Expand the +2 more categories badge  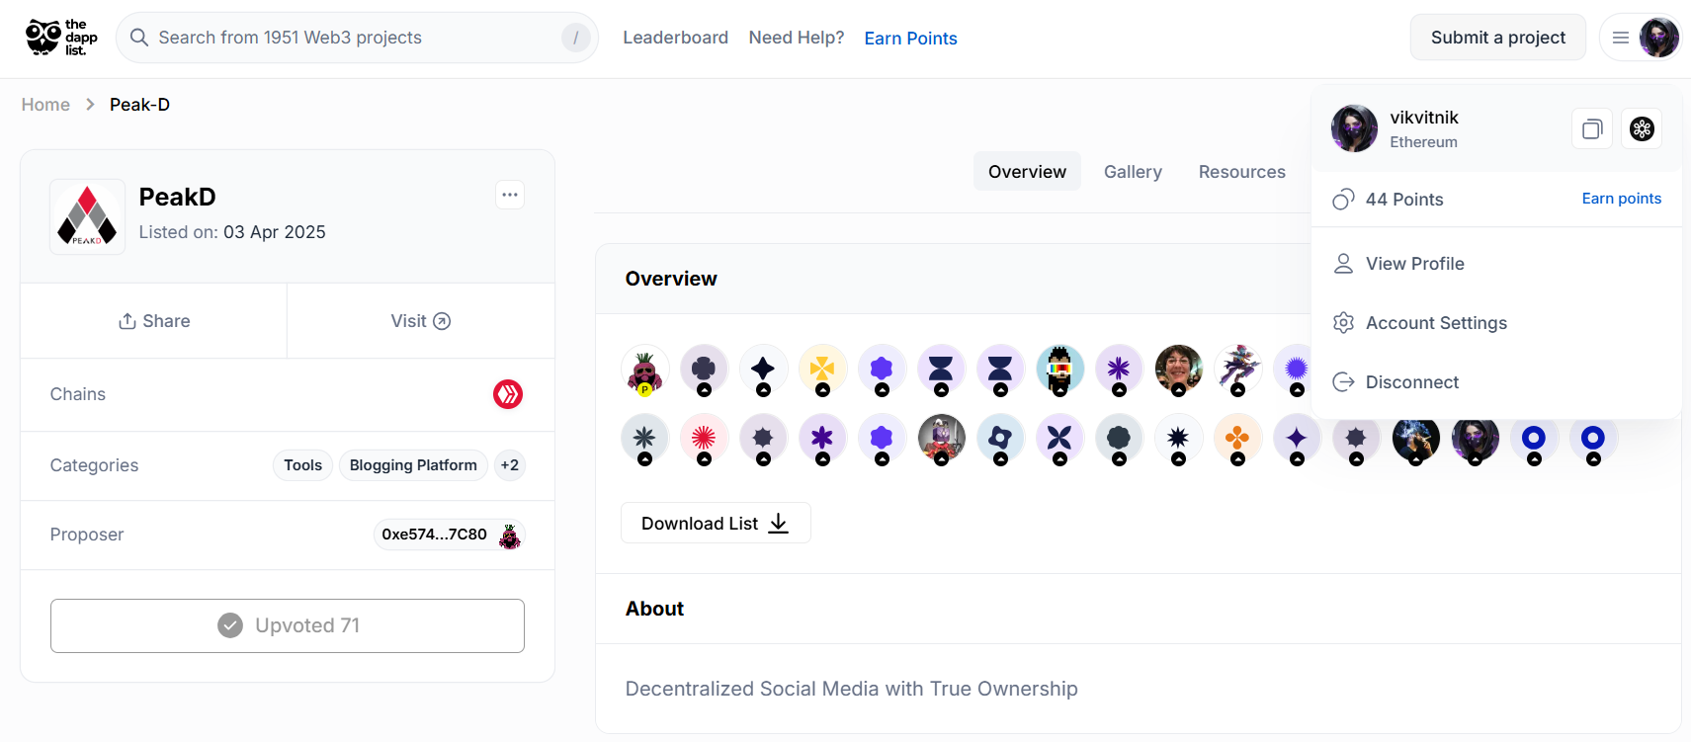[x=509, y=465]
